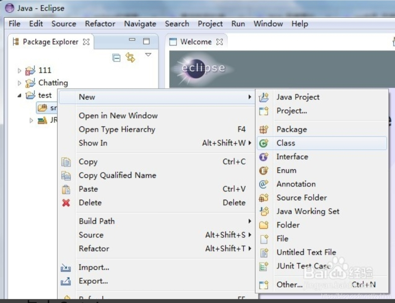Open the Navigate menu

pos(140,24)
